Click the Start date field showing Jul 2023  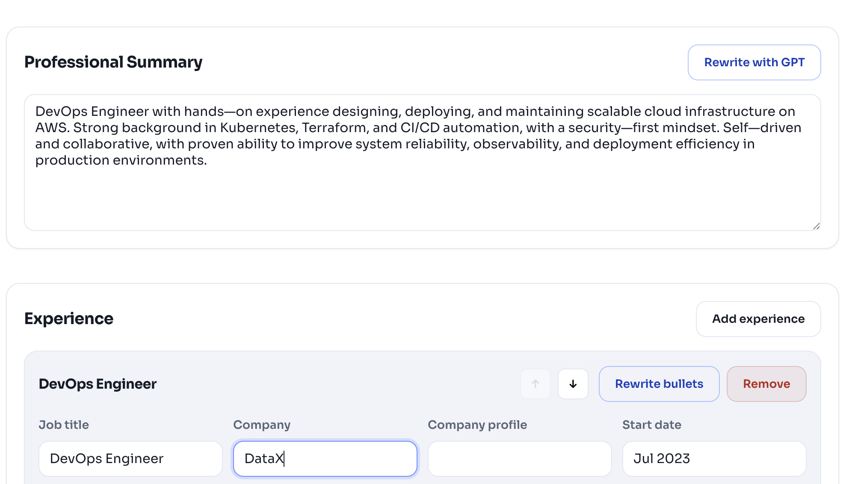click(x=714, y=459)
